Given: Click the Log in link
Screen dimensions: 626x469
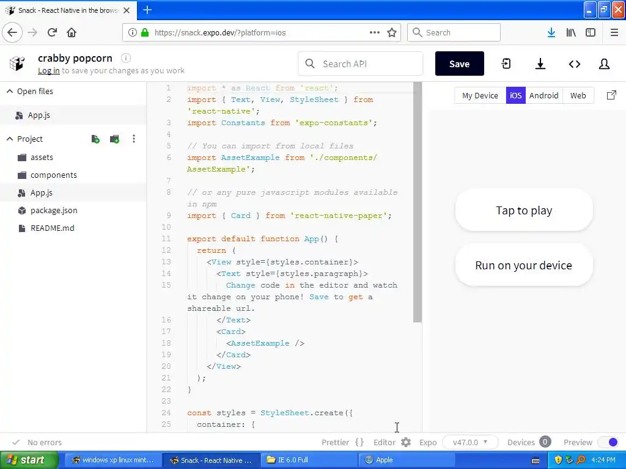Looking at the screenshot, I should [49, 71].
